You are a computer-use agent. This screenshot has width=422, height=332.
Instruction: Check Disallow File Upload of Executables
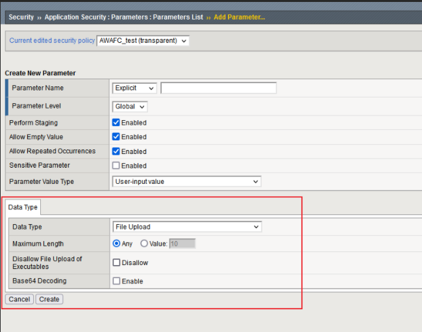[116, 262]
